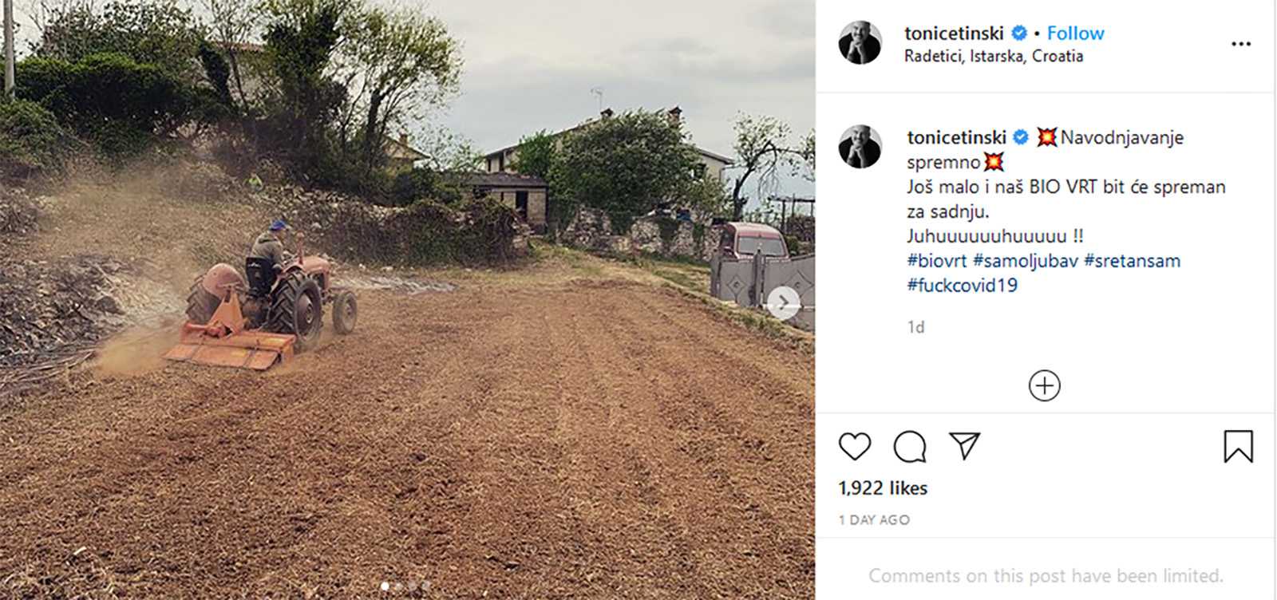Open comments with the speech bubble icon
The image size is (1277, 600).
(x=910, y=447)
